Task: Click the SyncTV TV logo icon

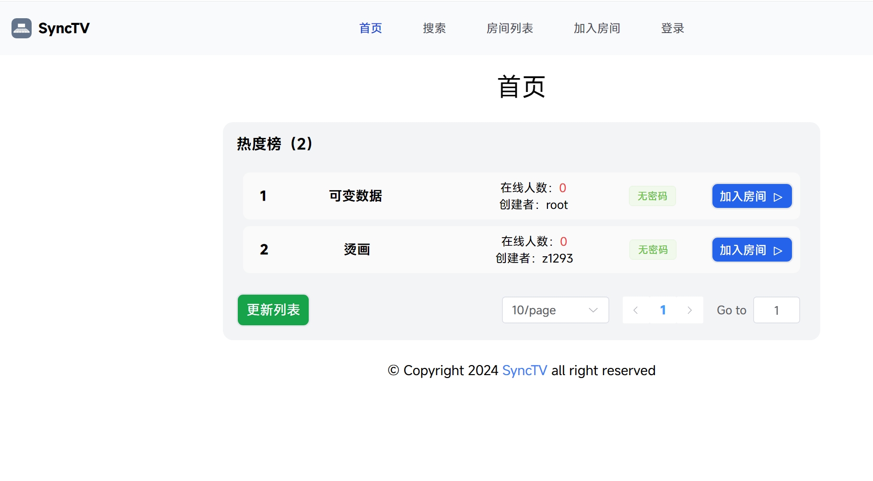Action: coord(22,28)
